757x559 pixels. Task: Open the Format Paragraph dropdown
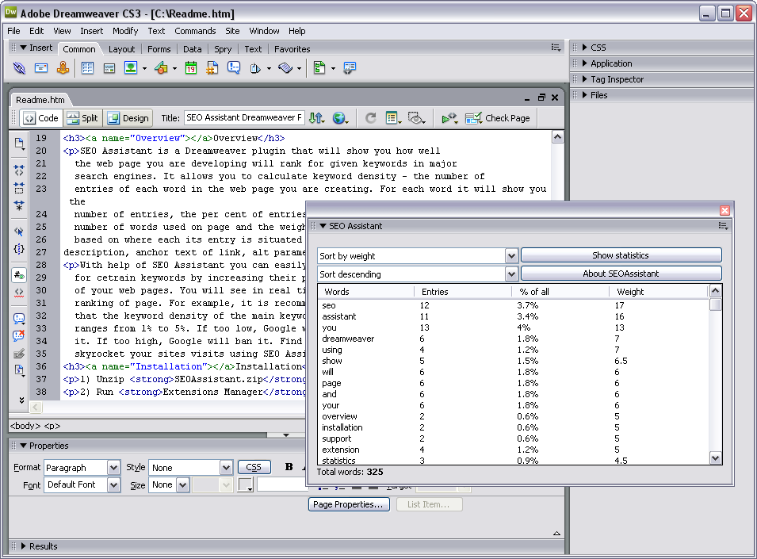(x=113, y=468)
